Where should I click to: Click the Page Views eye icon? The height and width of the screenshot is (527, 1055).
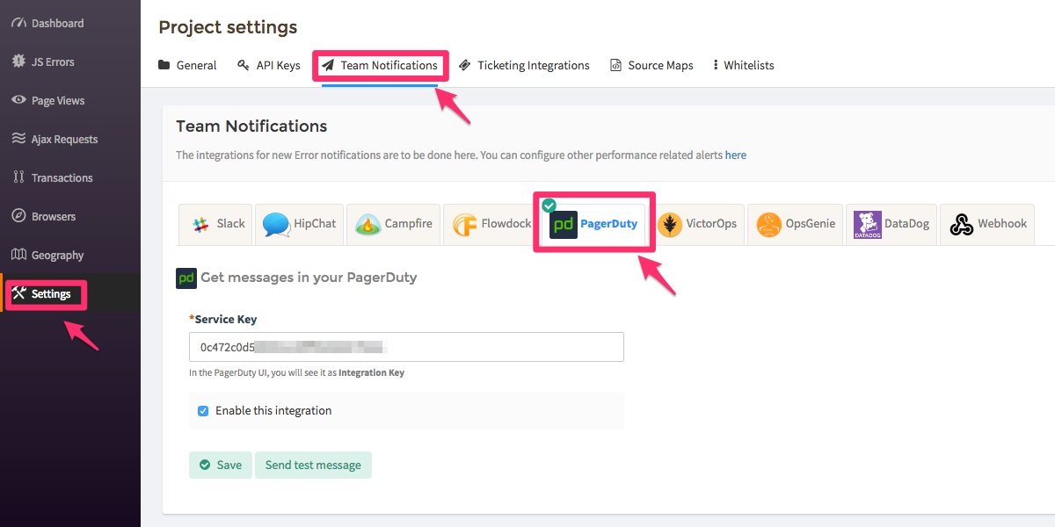[x=18, y=100]
